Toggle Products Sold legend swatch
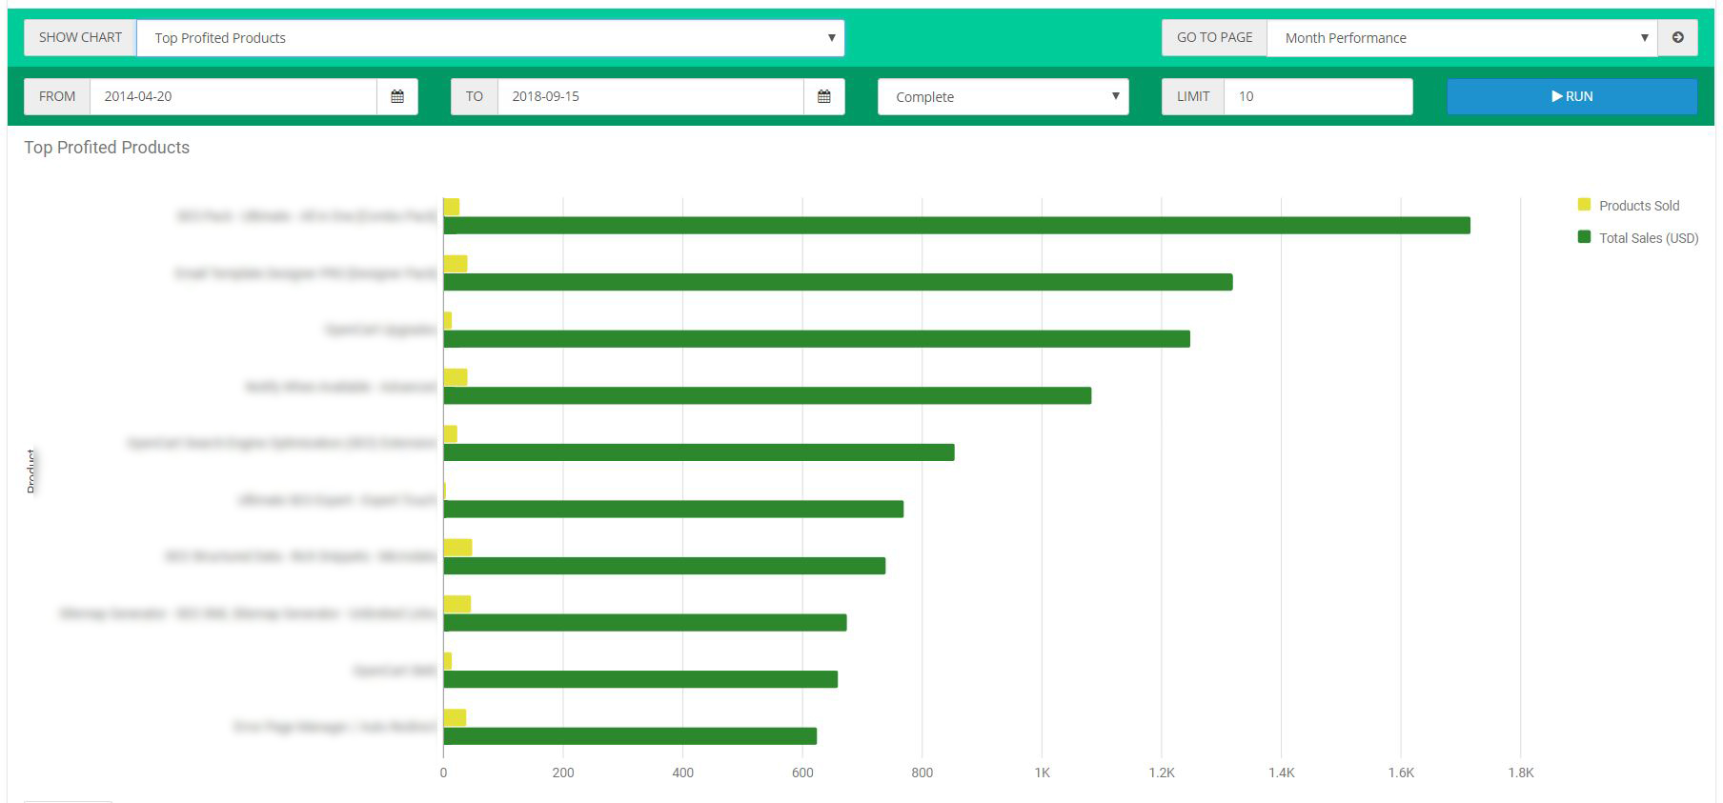 1584,205
